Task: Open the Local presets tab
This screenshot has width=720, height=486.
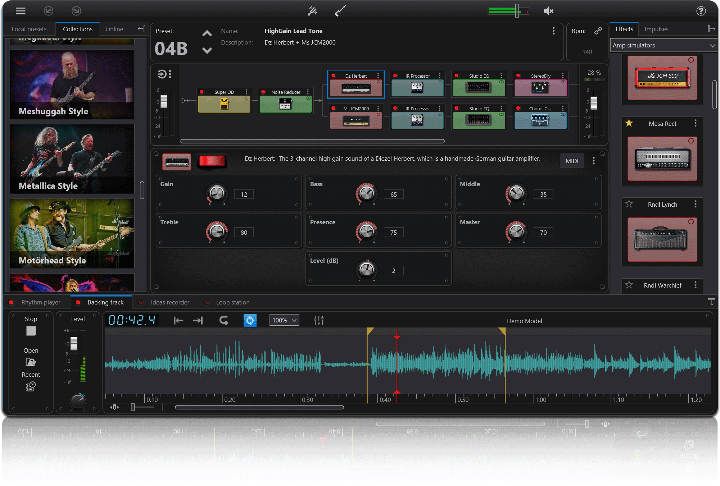Action: pos(29,29)
